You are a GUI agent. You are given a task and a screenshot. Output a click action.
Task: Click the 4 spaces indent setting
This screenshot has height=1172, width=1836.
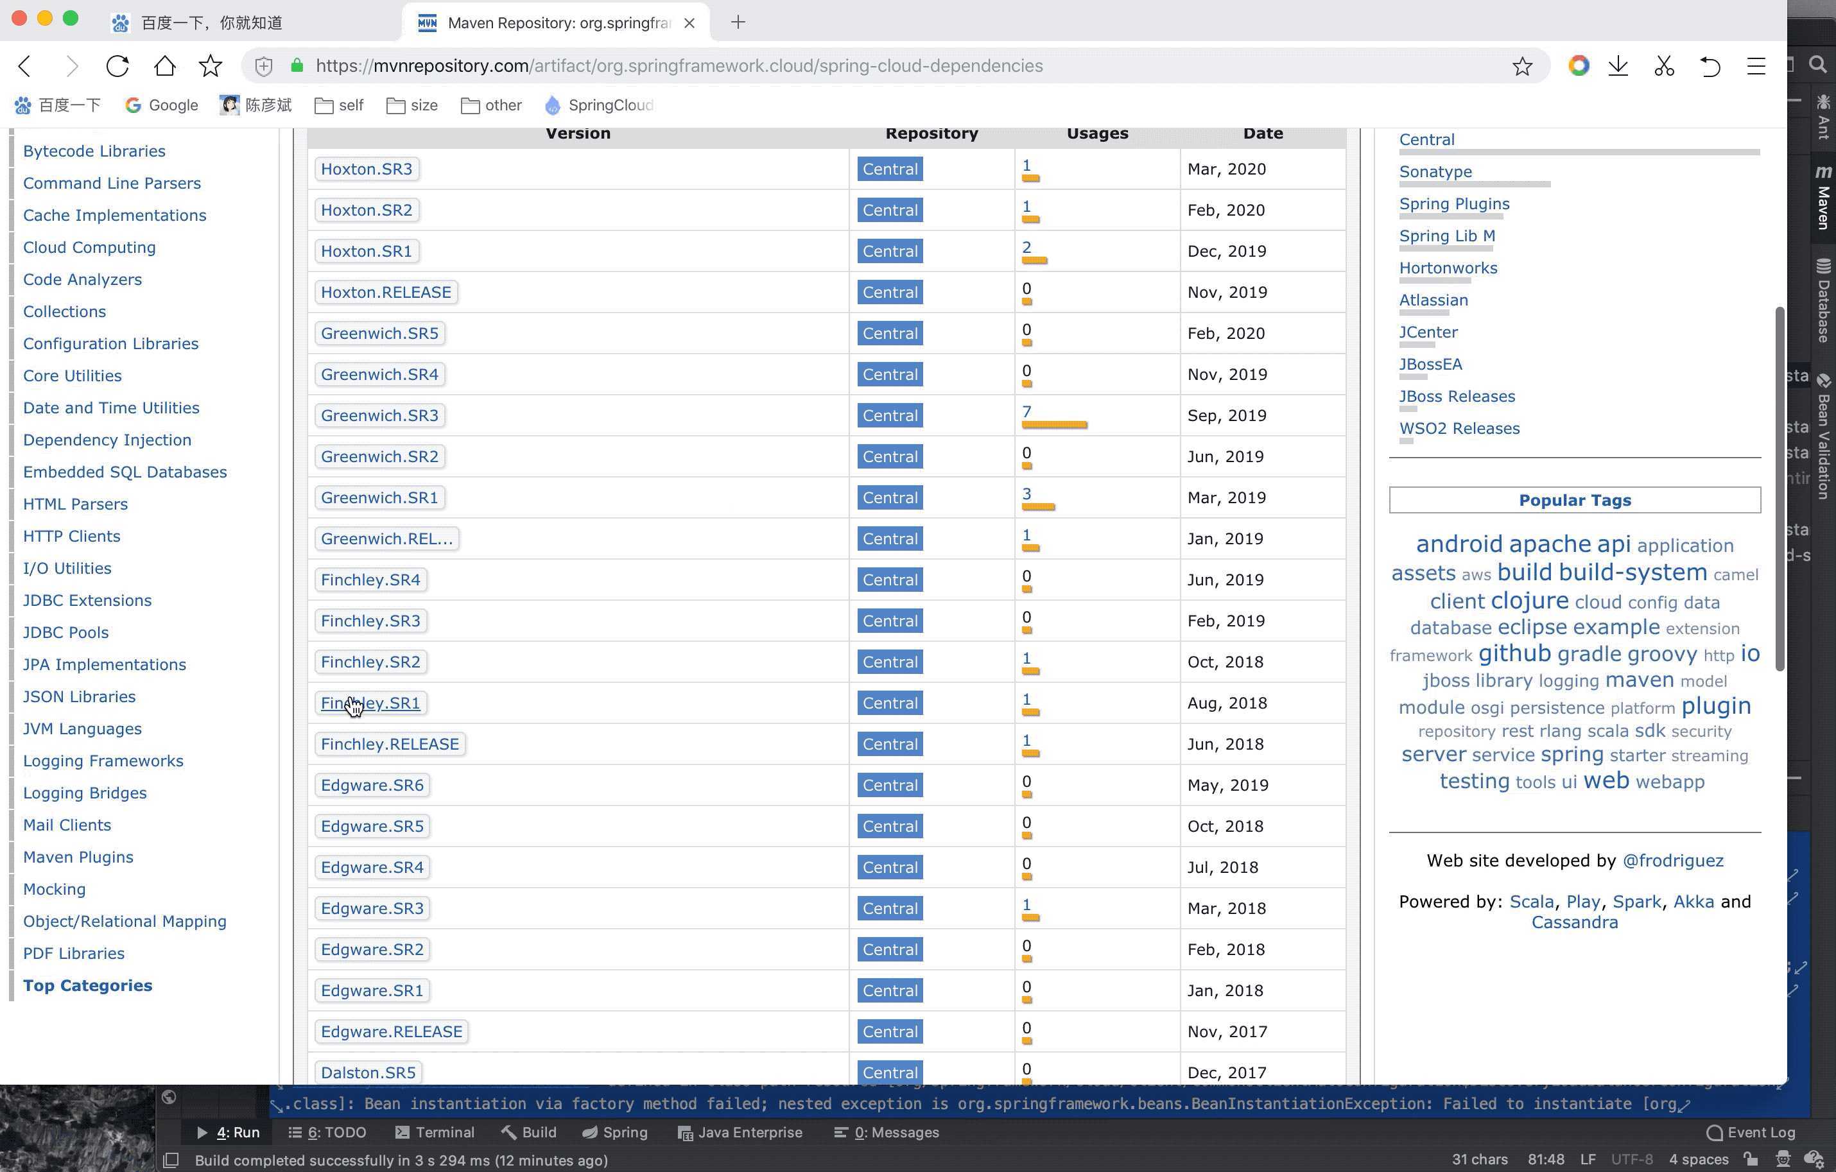[x=1698, y=1160]
